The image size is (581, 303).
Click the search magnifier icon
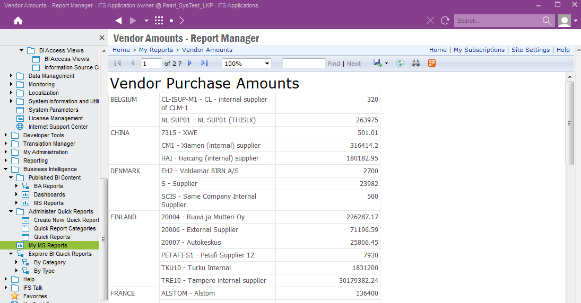pos(547,21)
